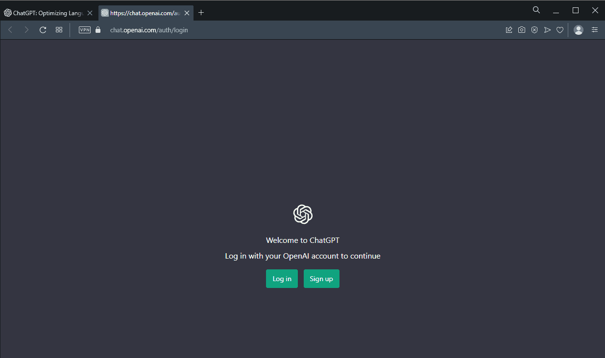Open the send-to-Flow arrow icon

(x=547, y=30)
